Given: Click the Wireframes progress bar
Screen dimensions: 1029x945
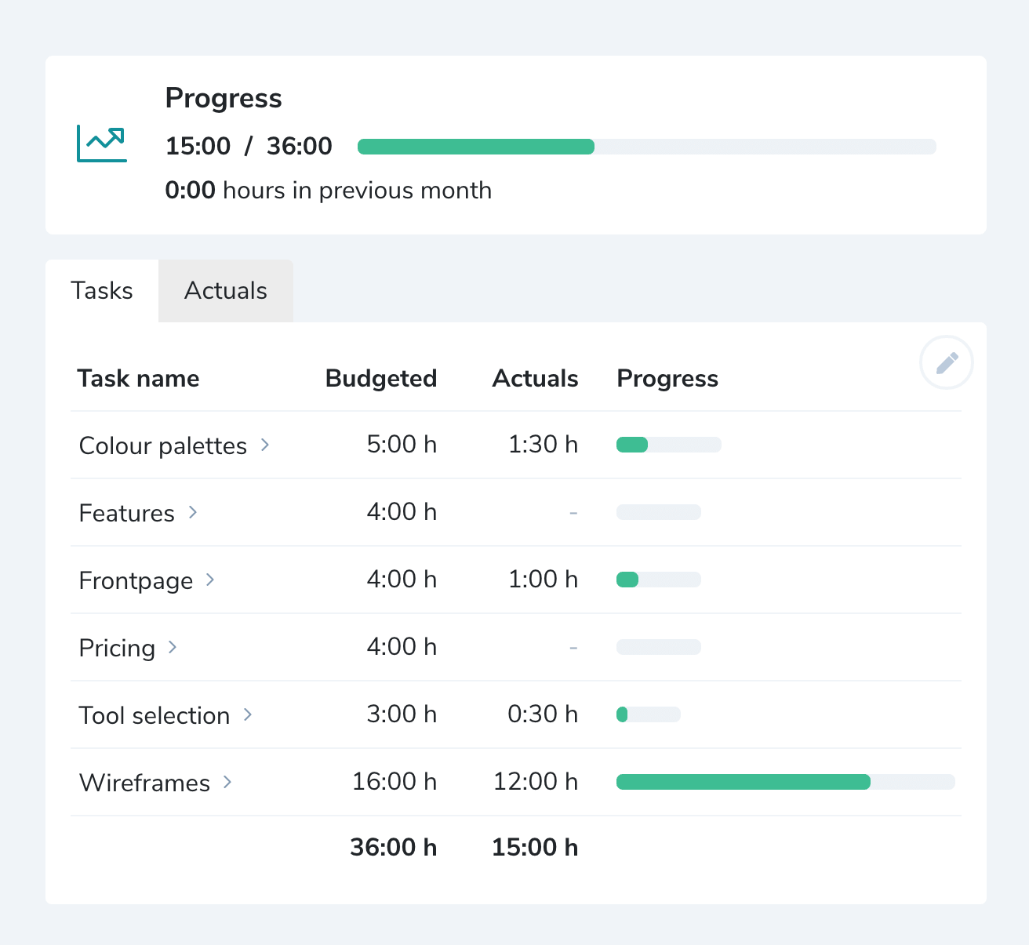Looking at the screenshot, I should [x=784, y=782].
